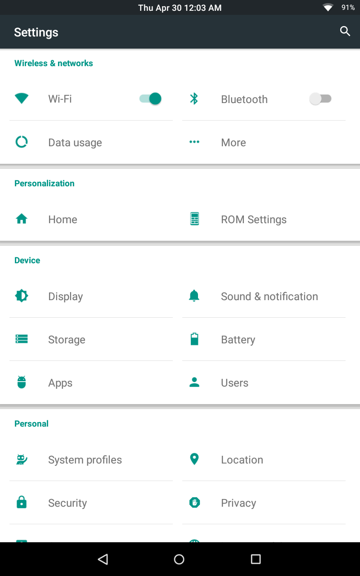Tap the System profiles icon

22,459
